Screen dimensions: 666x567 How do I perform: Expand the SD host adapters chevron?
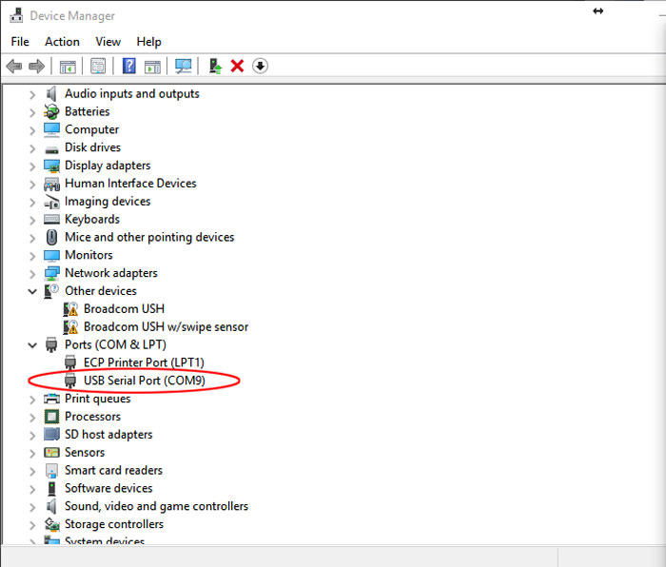32,436
